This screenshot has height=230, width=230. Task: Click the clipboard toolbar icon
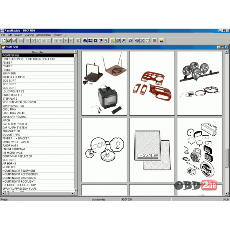106,41
